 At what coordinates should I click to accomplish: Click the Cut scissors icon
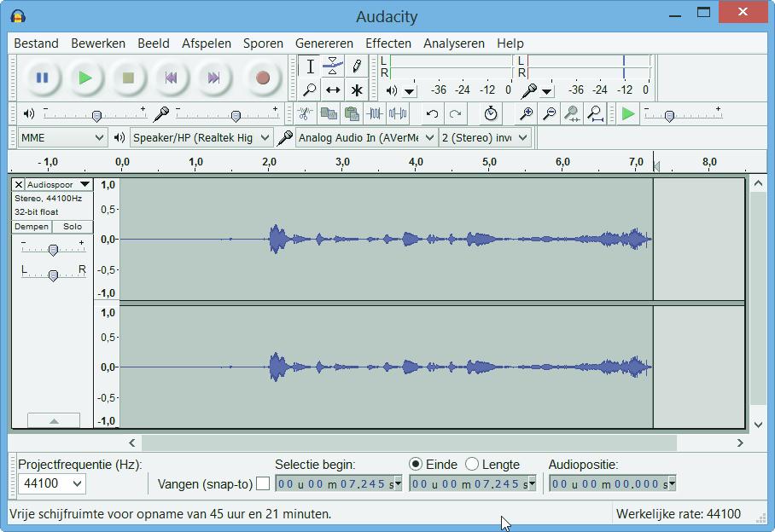point(305,114)
